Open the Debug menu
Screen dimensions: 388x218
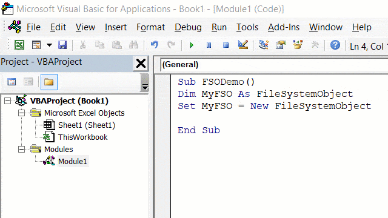click(x=188, y=27)
